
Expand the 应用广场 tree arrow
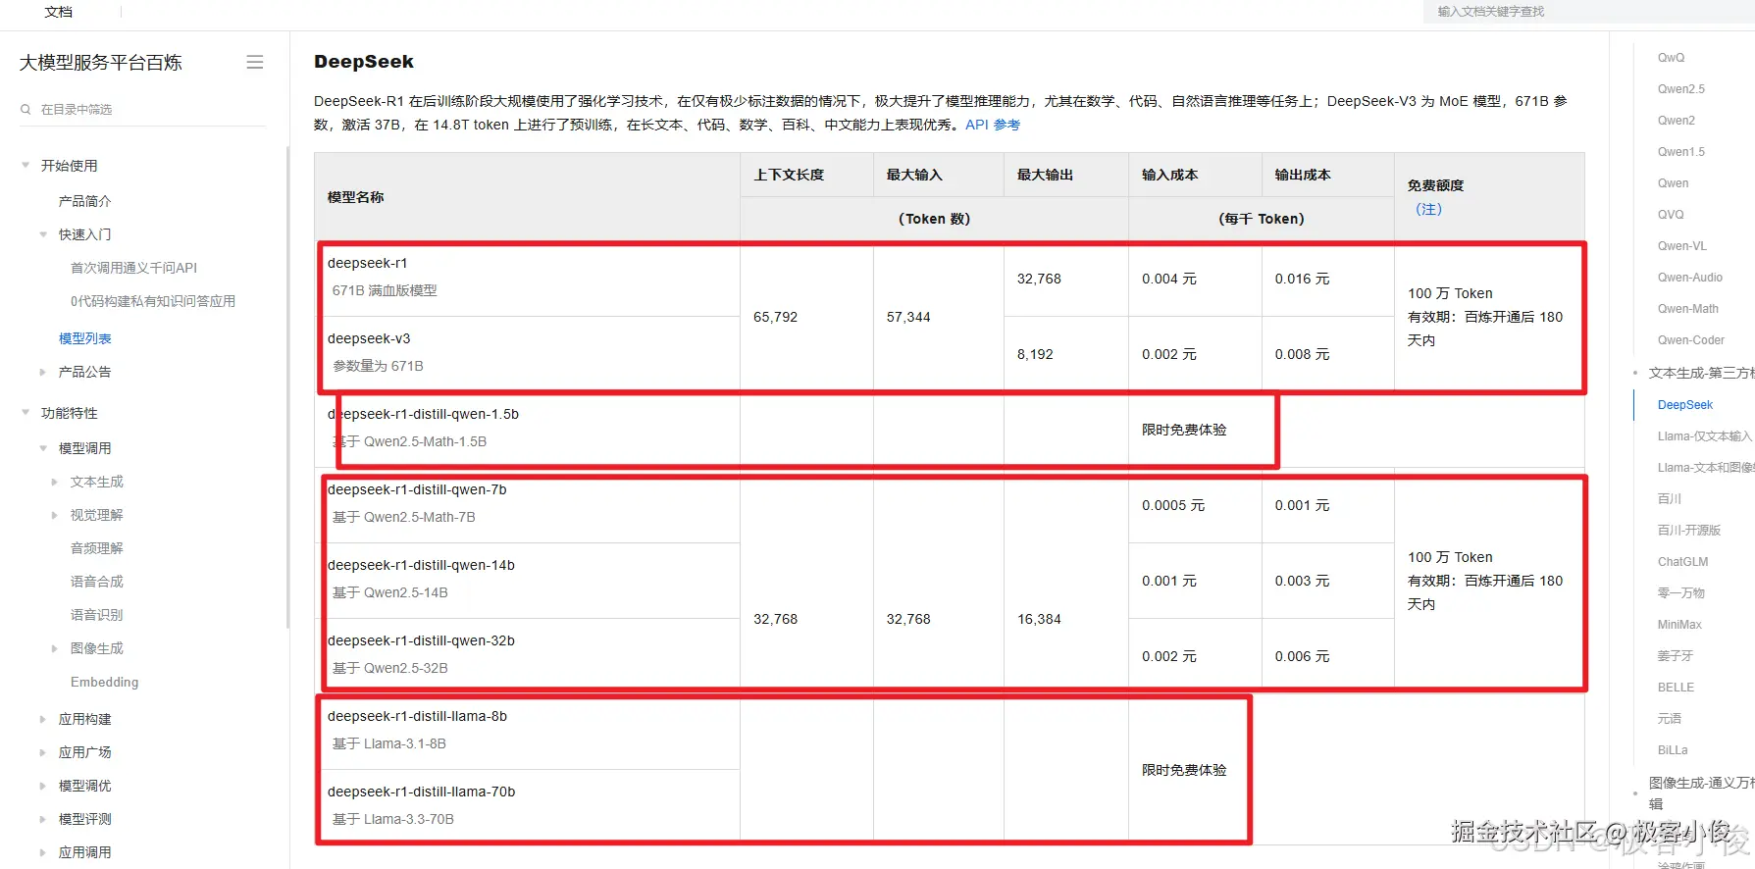coord(43,752)
